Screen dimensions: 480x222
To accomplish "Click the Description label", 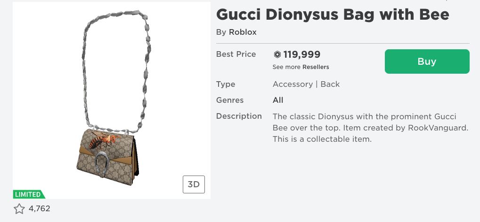I will coord(239,116).
